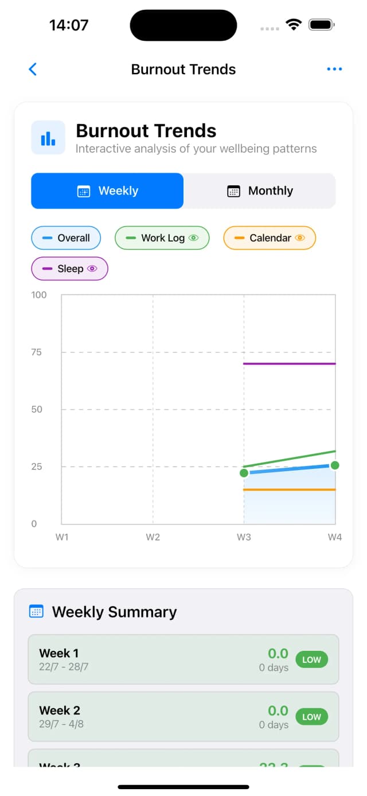Open the Week 1 summary row
The image size is (367, 796).
(183, 659)
